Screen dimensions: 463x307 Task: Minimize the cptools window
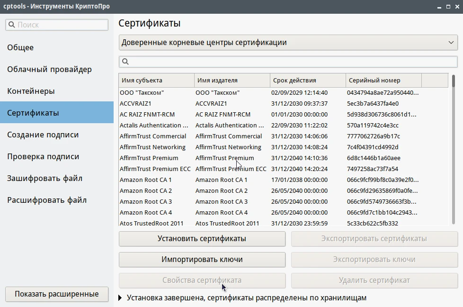tap(439, 7)
